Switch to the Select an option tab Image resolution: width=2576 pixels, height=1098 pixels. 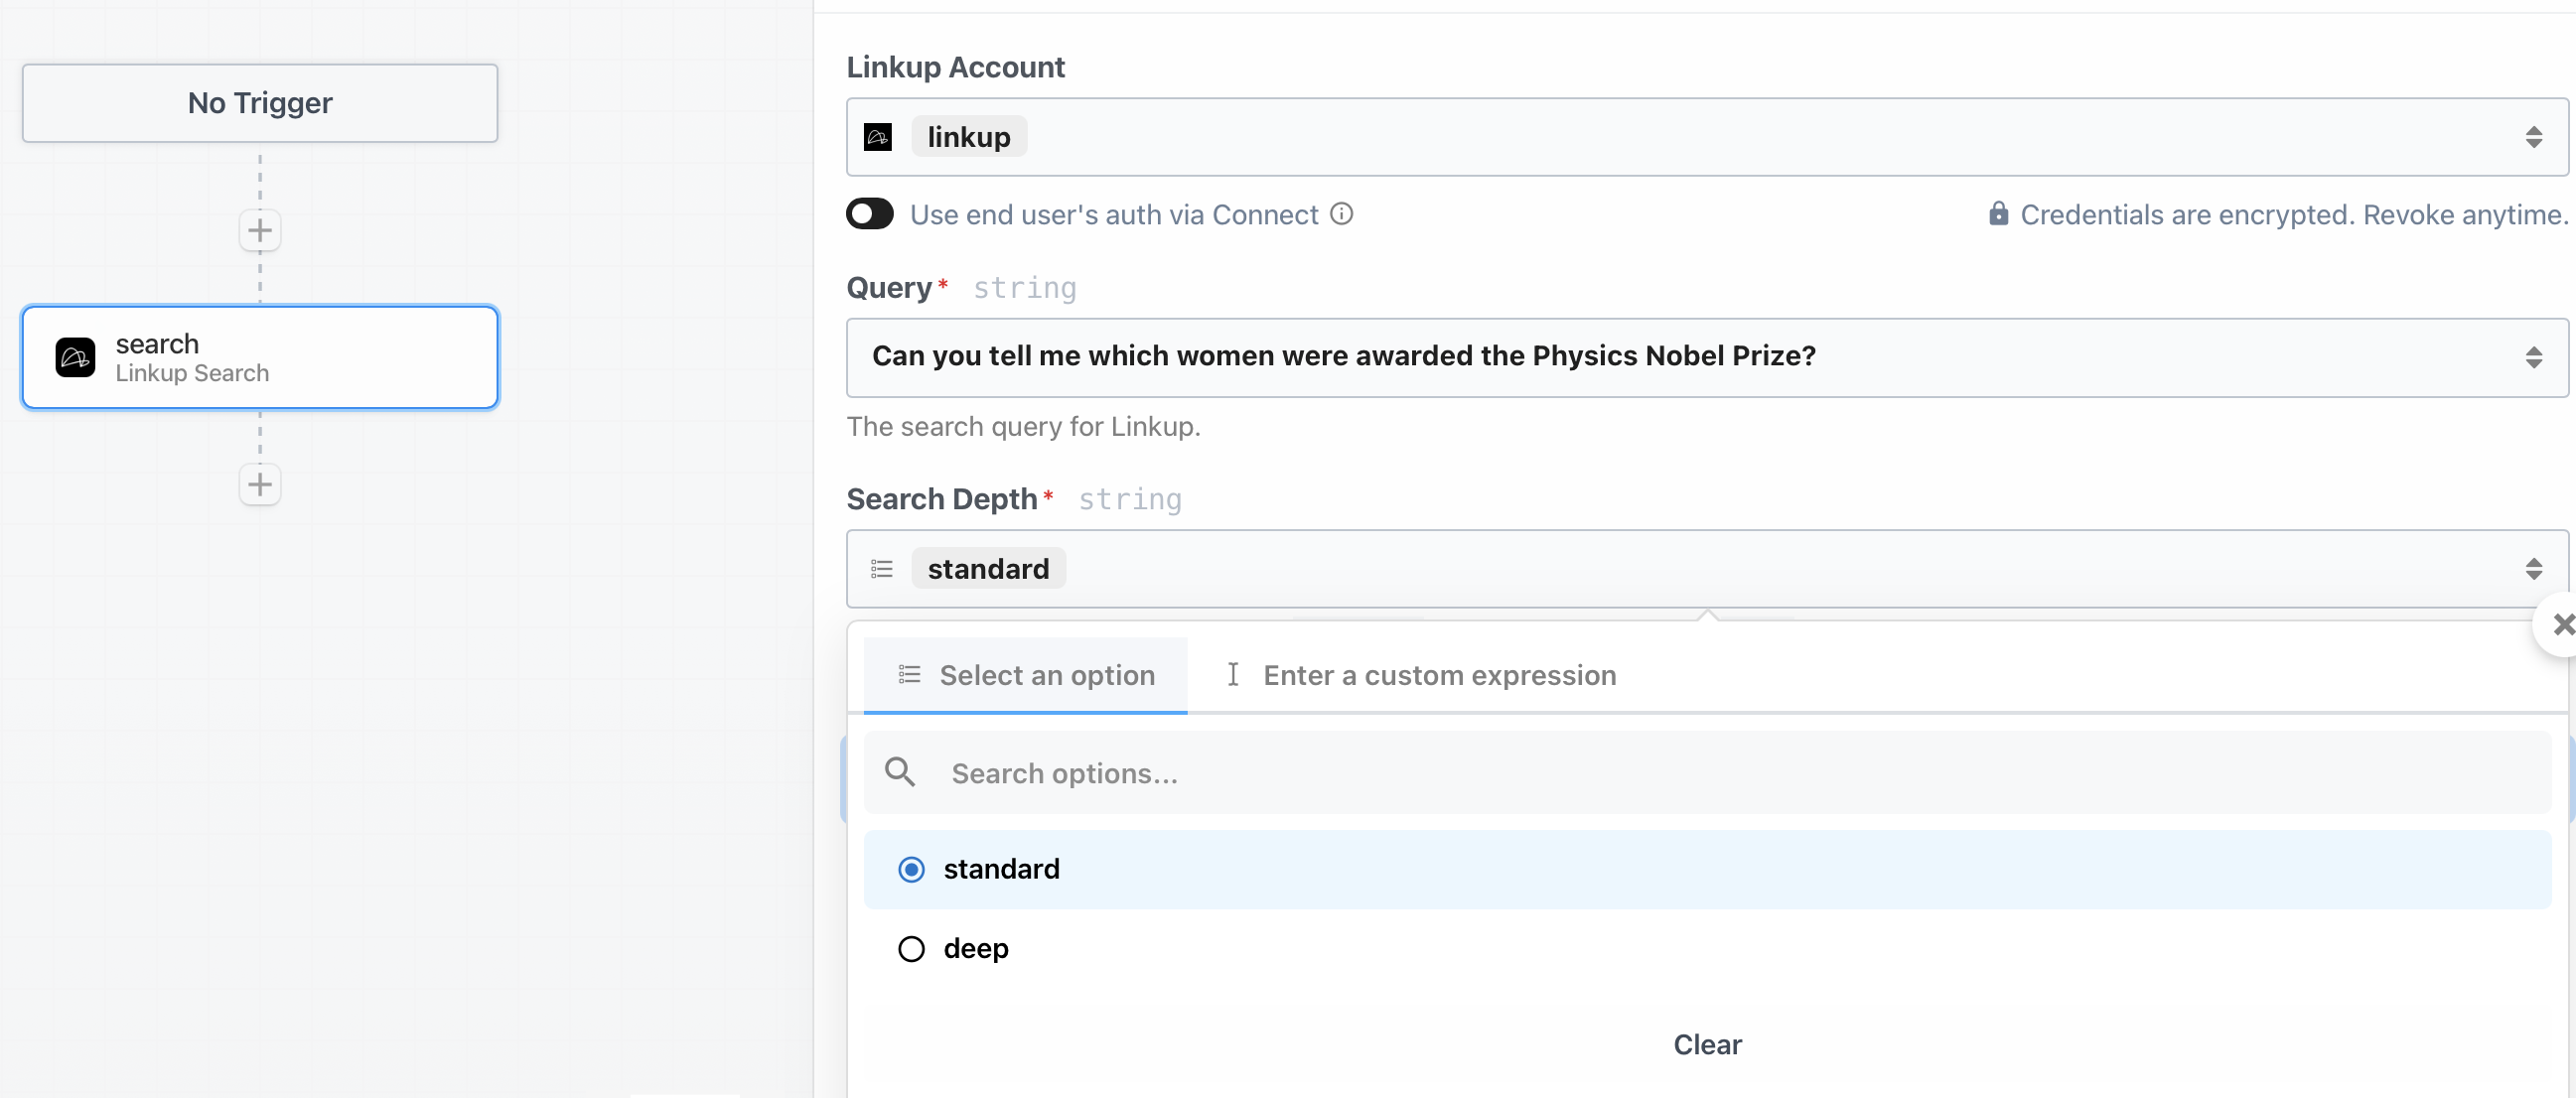[x=1026, y=675]
